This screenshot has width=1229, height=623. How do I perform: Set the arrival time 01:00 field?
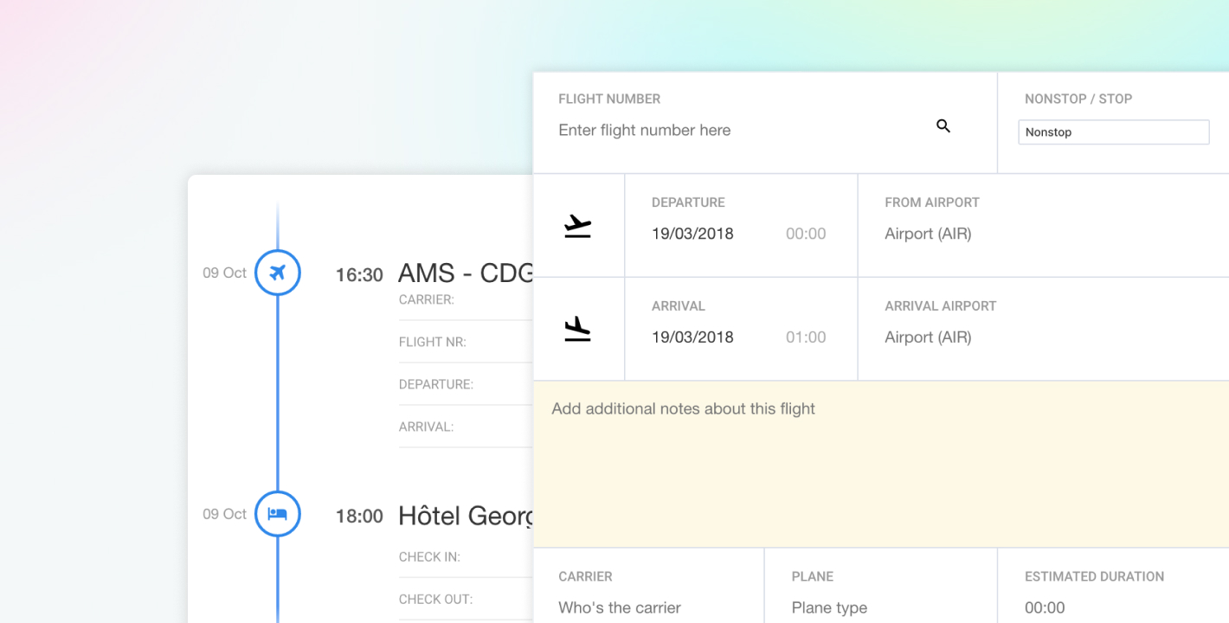[806, 337]
